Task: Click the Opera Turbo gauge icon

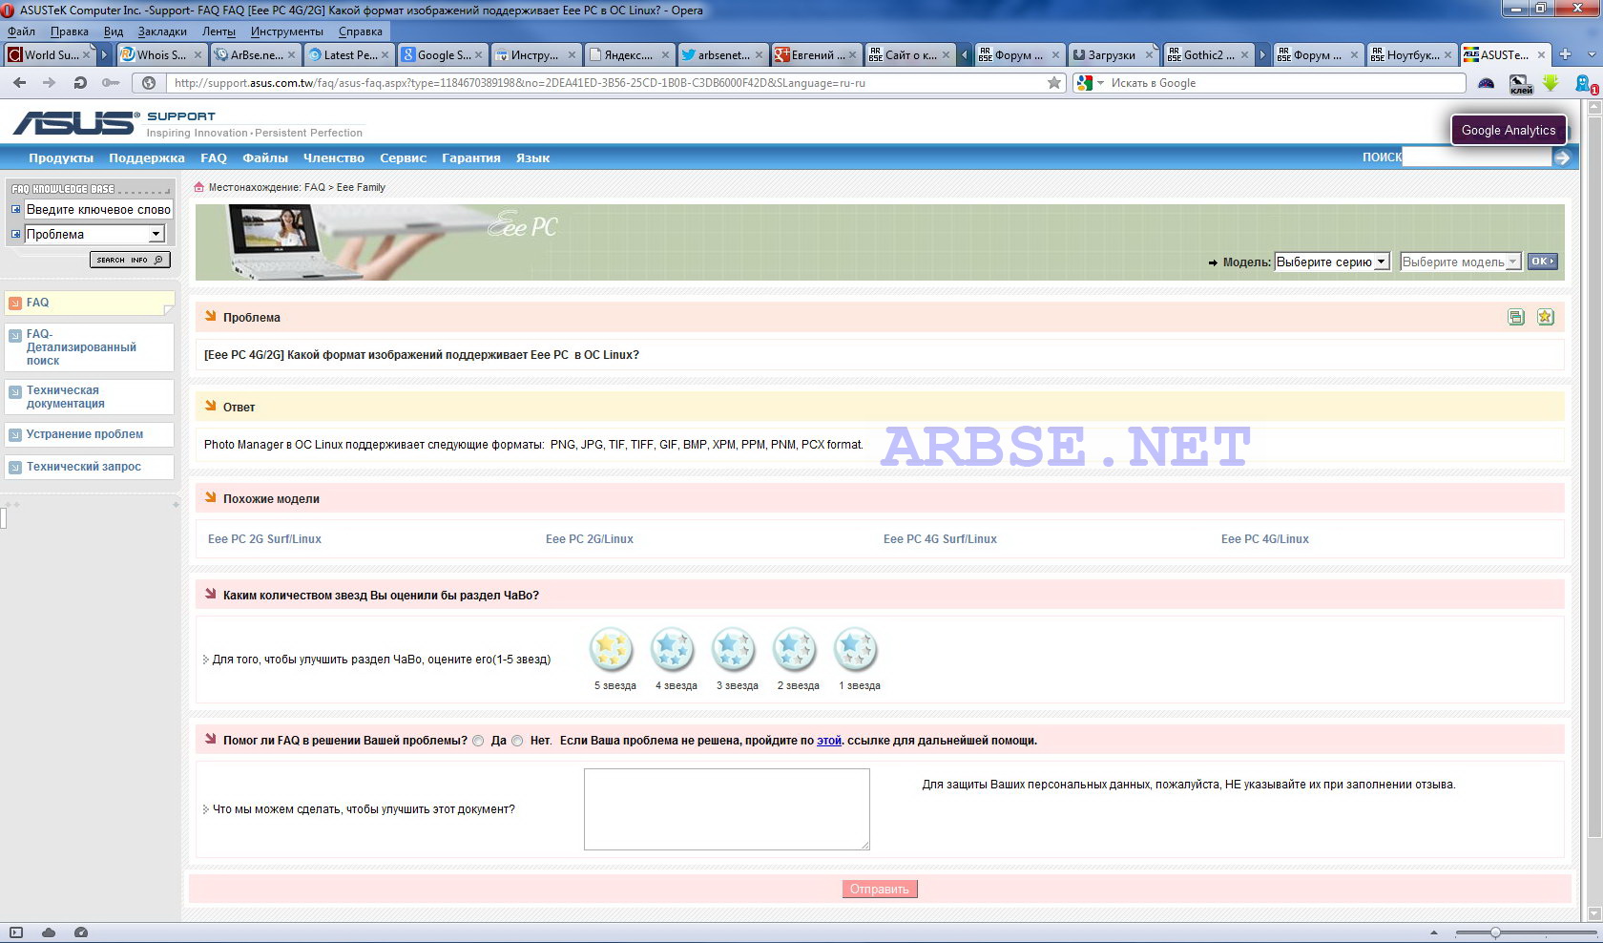Action: pyautogui.click(x=81, y=933)
